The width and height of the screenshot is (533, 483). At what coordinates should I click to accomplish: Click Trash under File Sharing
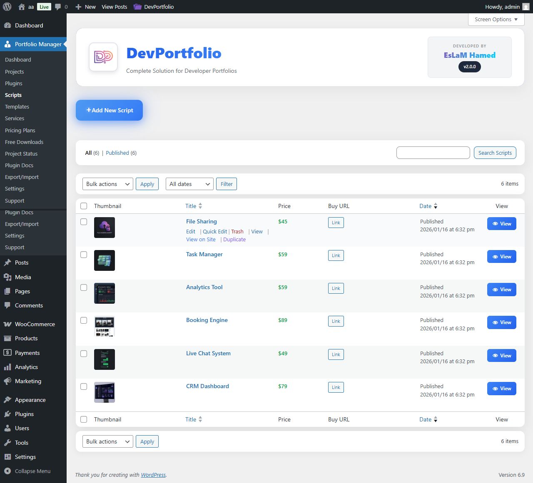coord(237,231)
